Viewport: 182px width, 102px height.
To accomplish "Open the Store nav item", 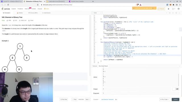I will [47, 9].
